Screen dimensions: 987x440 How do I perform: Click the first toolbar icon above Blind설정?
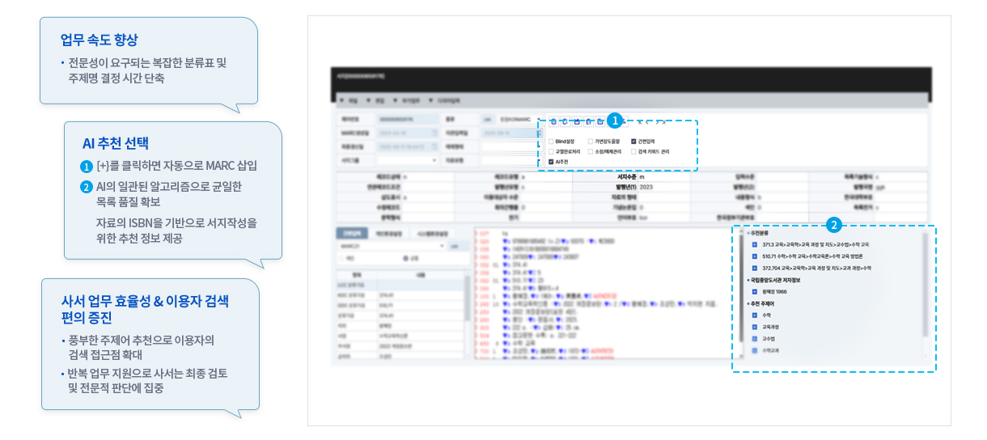(553, 122)
